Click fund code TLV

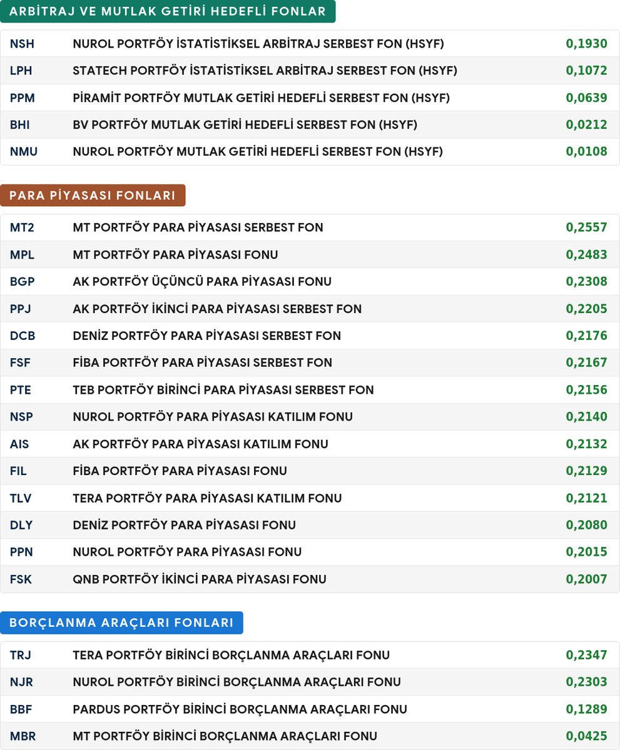(x=21, y=498)
